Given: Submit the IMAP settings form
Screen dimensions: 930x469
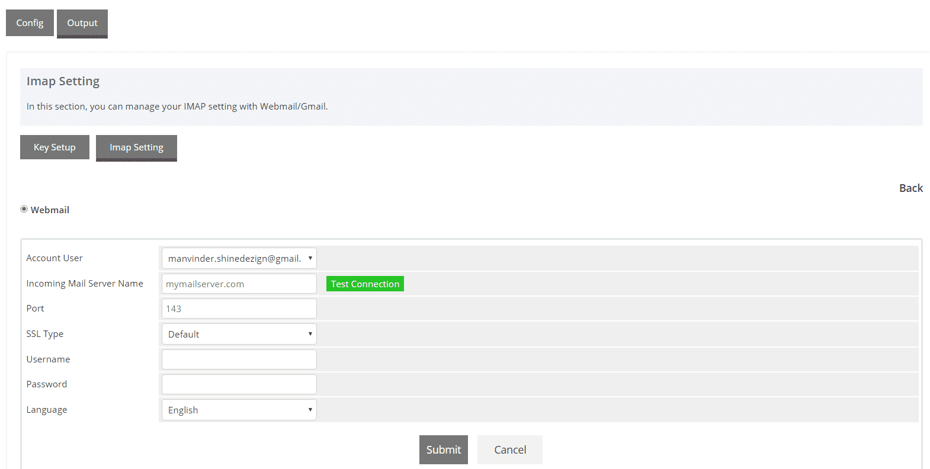Looking at the screenshot, I should (443, 450).
